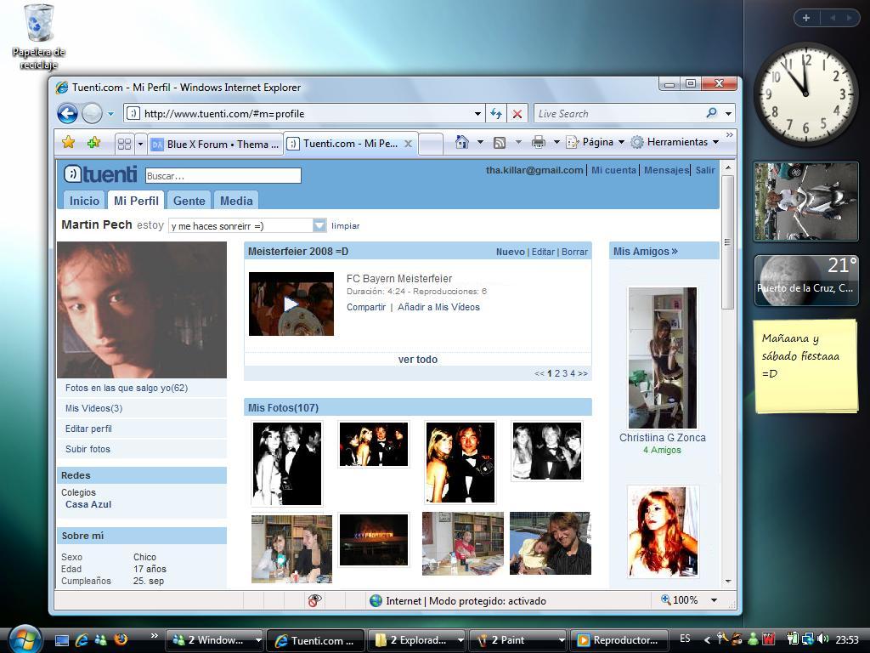Screen dimensions: 870x653
Task: Click the Mensajes link in header
Action: pos(666,170)
